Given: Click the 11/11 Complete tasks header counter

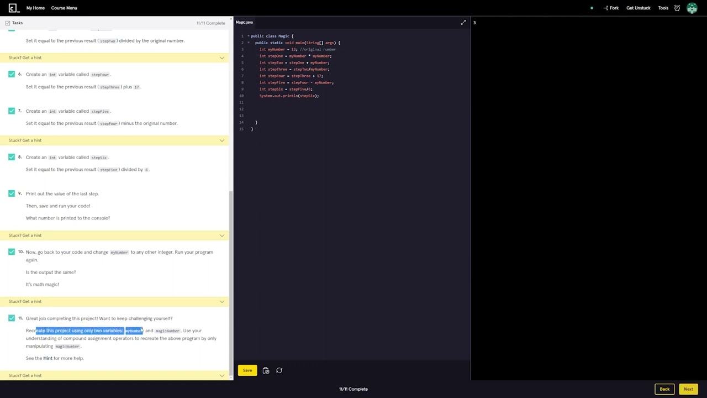Looking at the screenshot, I should (x=211, y=23).
